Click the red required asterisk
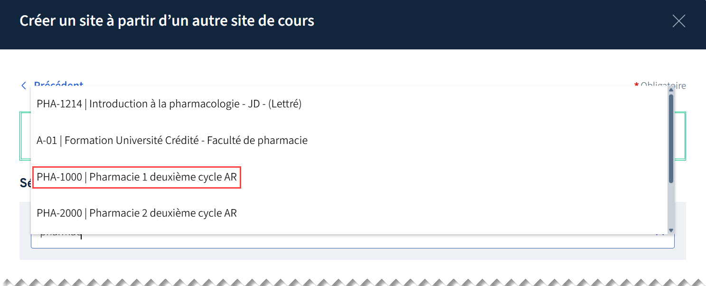706x286 pixels. click(636, 85)
